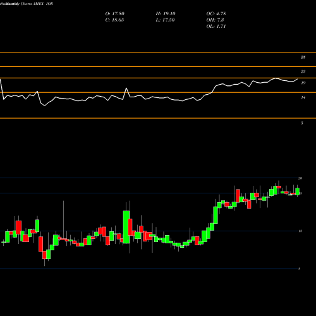The height and width of the screenshot is (316, 316).
Task: Click the 'OC: 4.78' reading
Action: 216,14
